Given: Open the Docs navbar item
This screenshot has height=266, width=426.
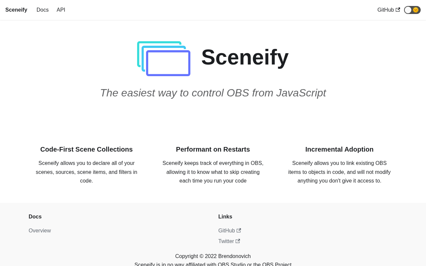Looking at the screenshot, I should click(43, 10).
